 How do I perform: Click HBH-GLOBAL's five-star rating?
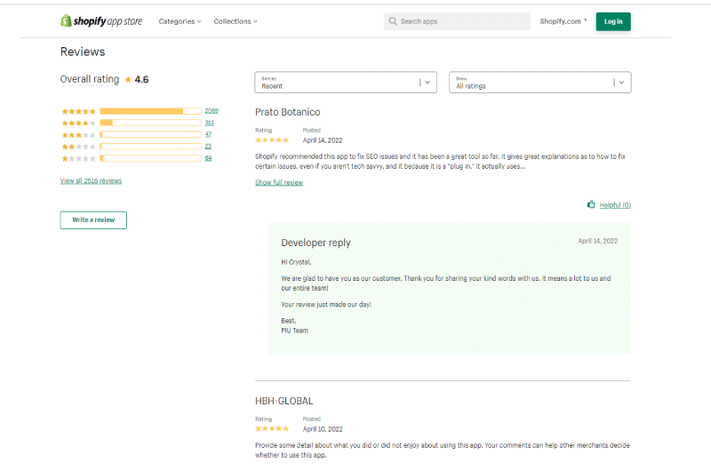272,428
